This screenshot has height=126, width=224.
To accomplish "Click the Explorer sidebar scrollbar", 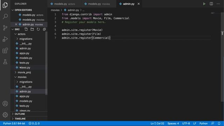I will (x=46, y=63).
